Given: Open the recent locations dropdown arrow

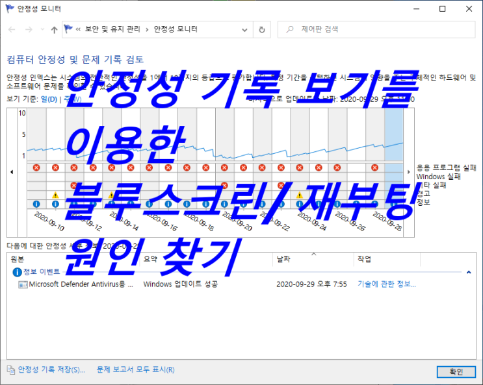Looking at the screenshot, I should point(42,30).
